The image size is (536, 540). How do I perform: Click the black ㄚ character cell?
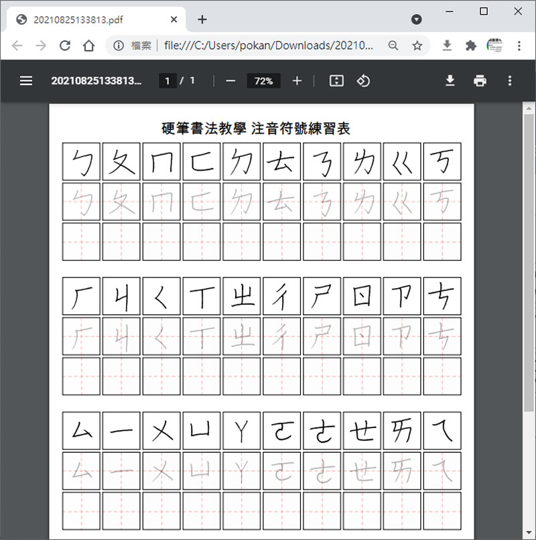(x=242, y=431)
